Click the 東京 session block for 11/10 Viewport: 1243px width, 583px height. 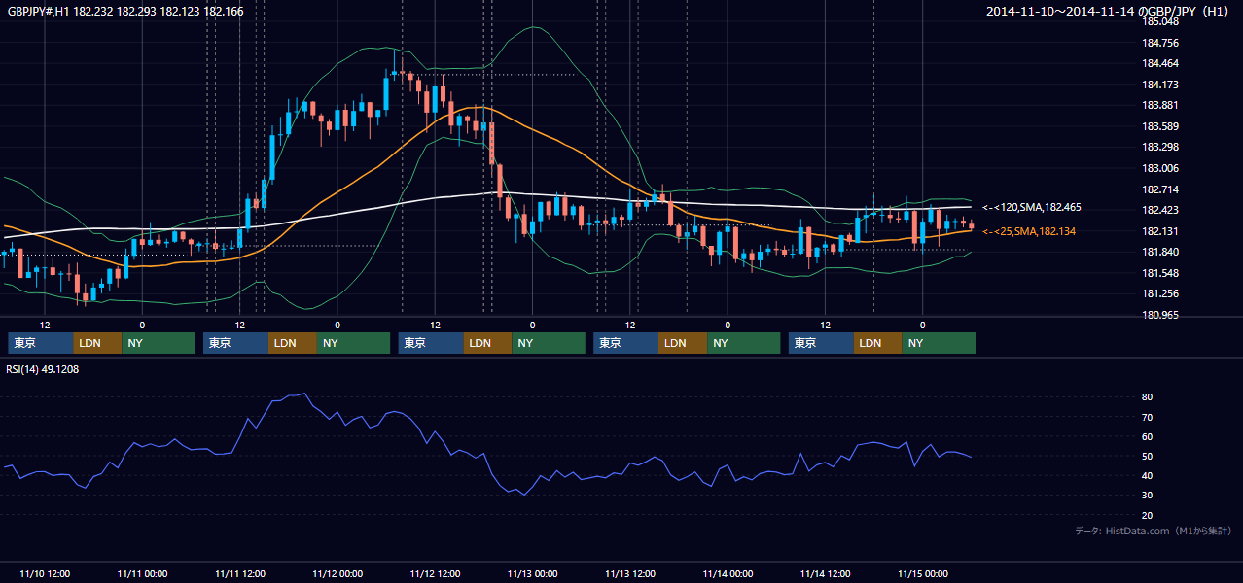[x=40, y=343]
